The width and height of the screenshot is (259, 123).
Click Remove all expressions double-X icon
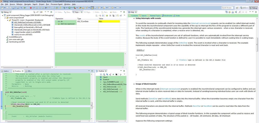pos(113,16)
